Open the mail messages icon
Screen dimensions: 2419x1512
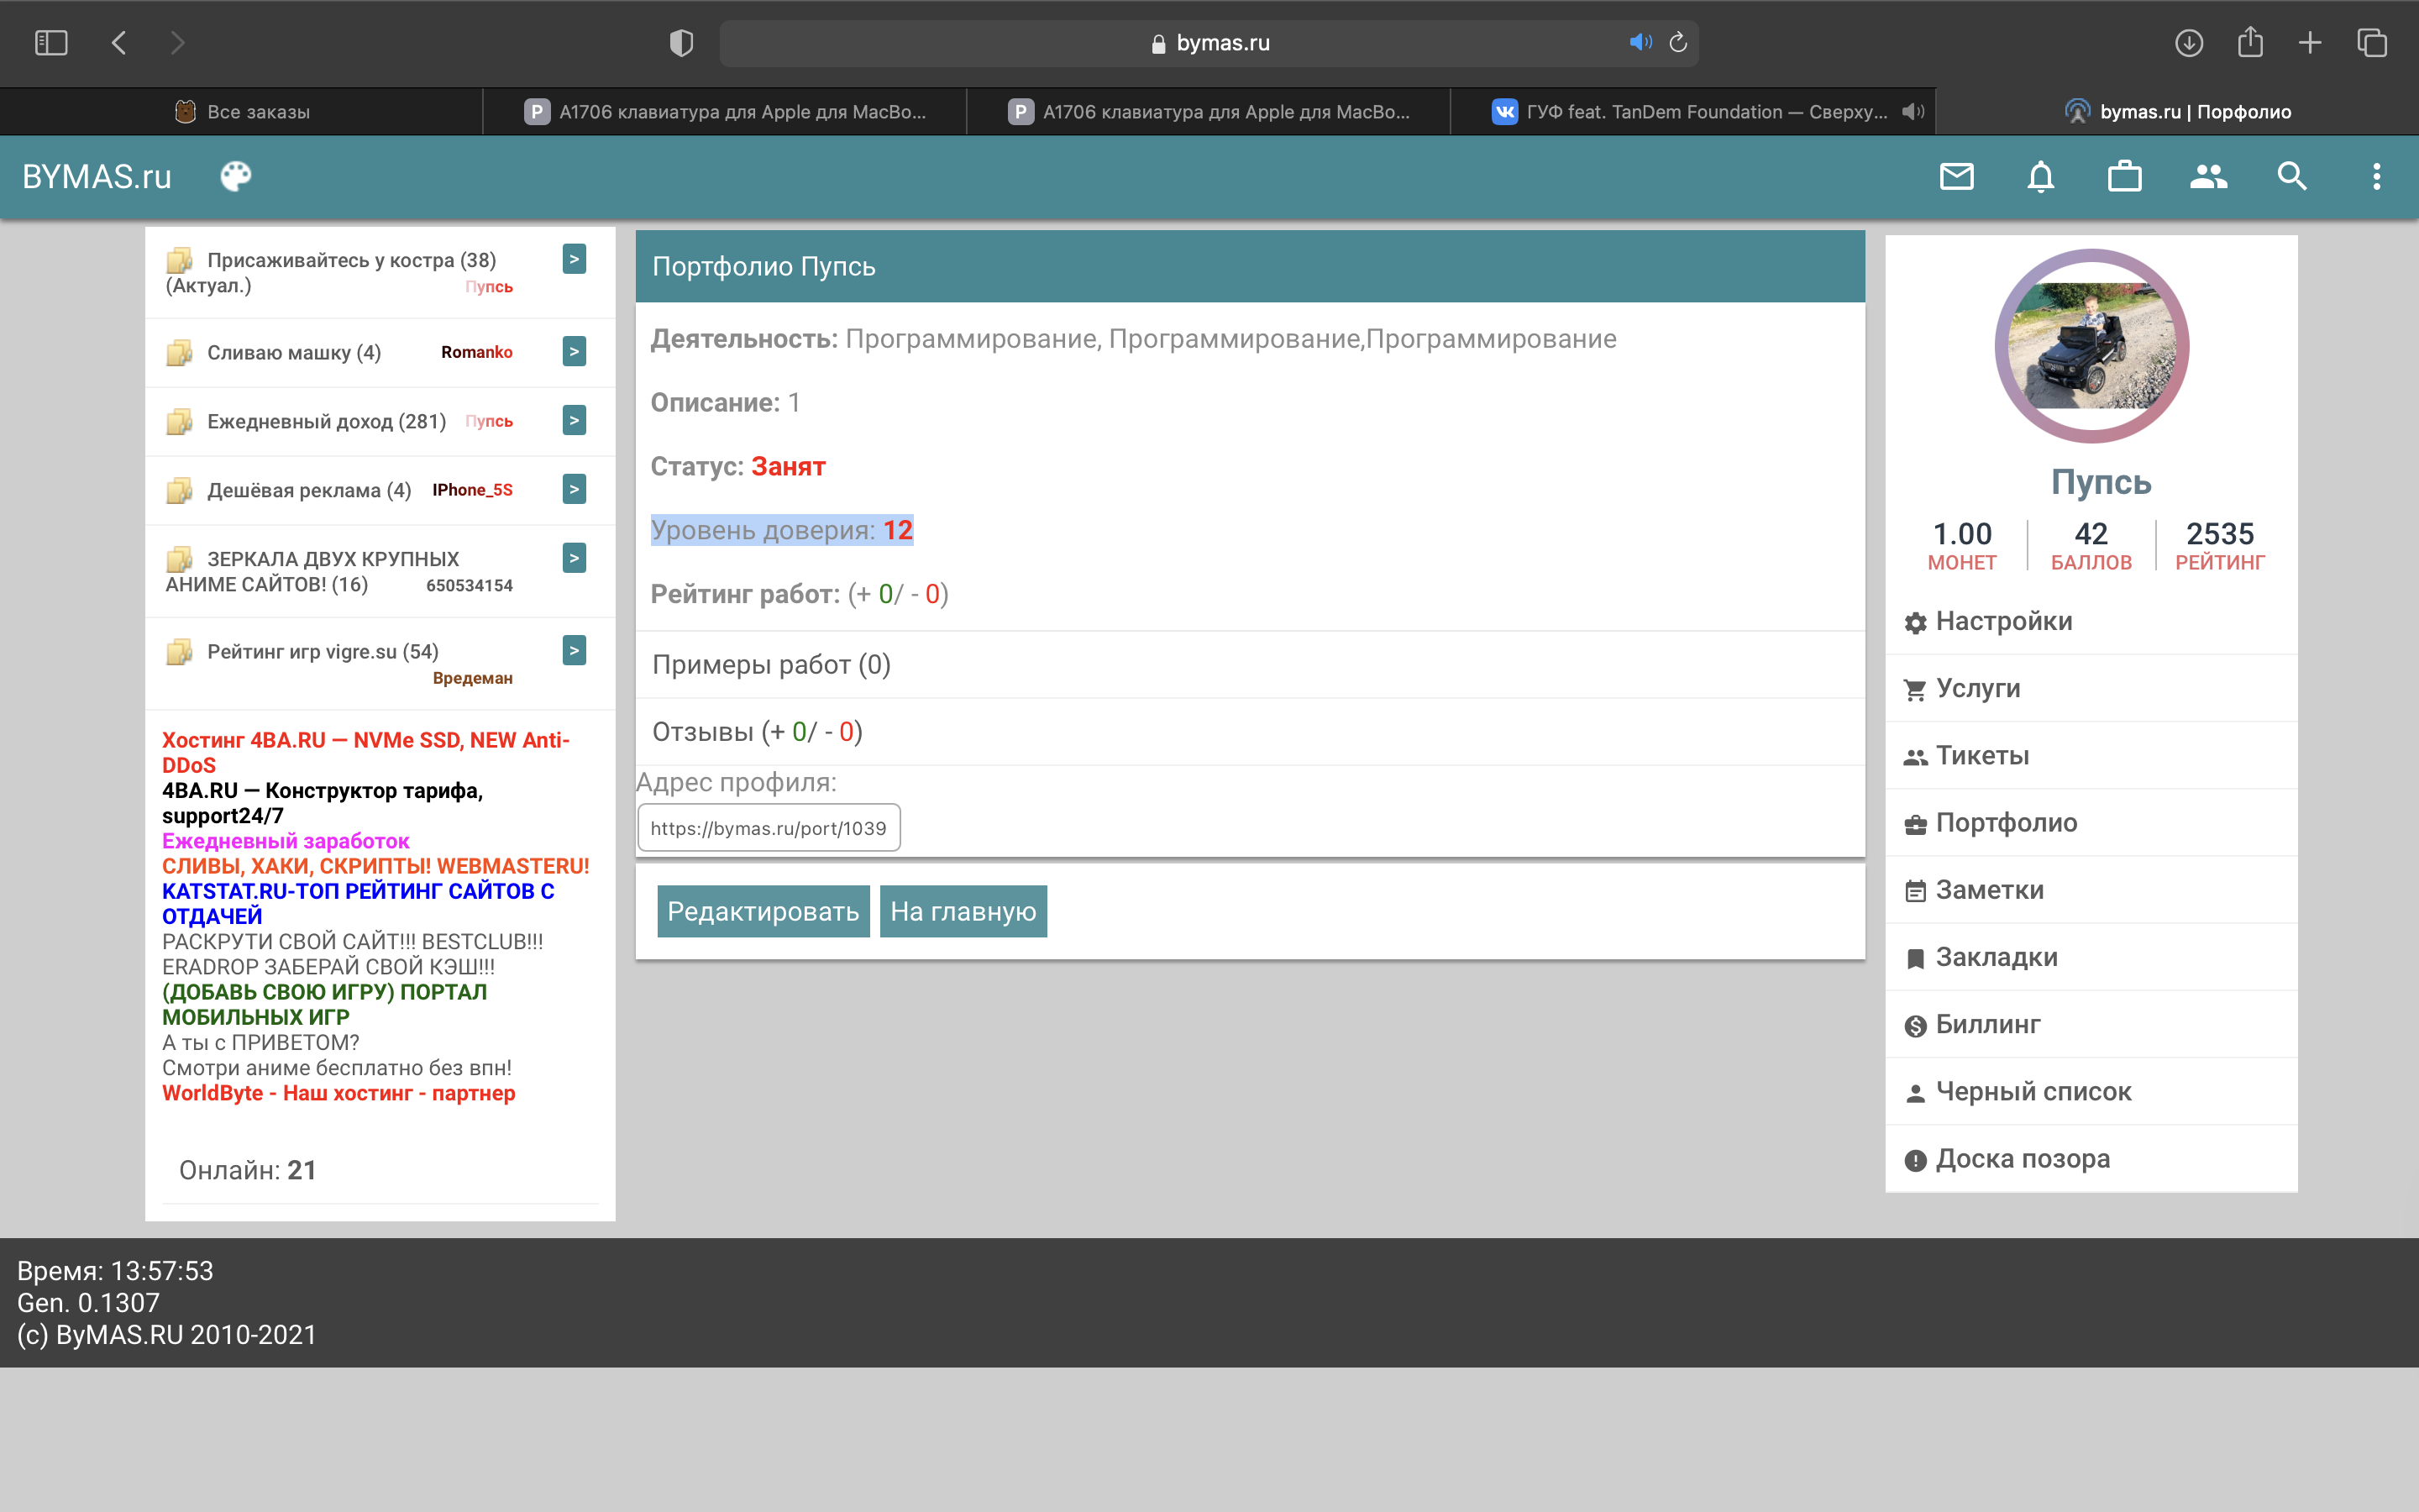coord(1956,177)
